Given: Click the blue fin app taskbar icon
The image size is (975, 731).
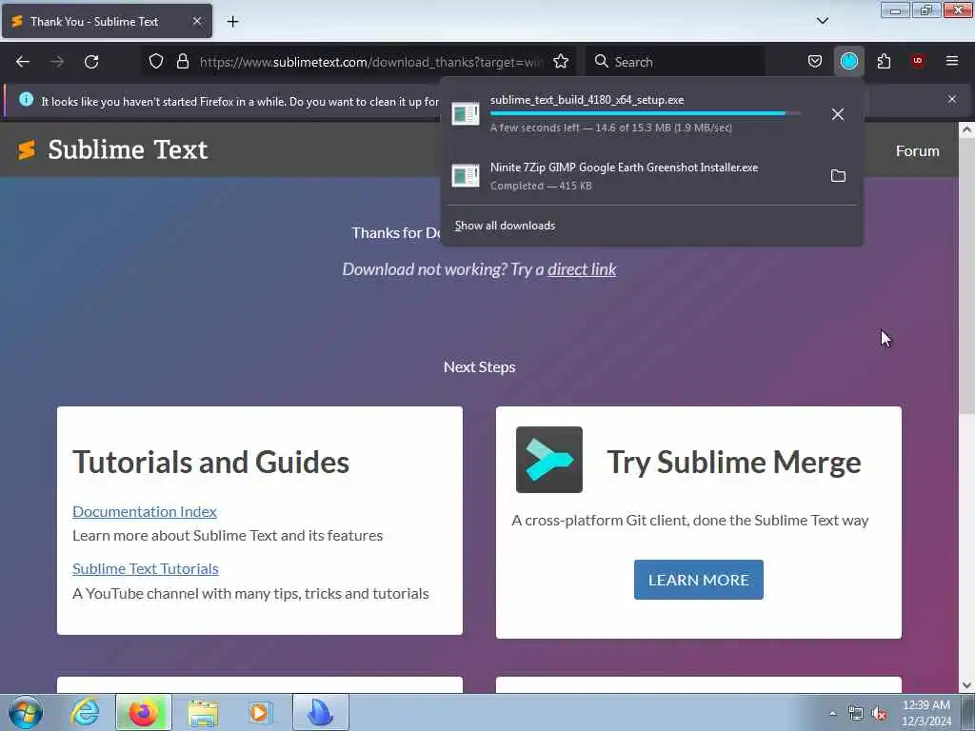Looking at the screenshot, I should pos(320,712).
